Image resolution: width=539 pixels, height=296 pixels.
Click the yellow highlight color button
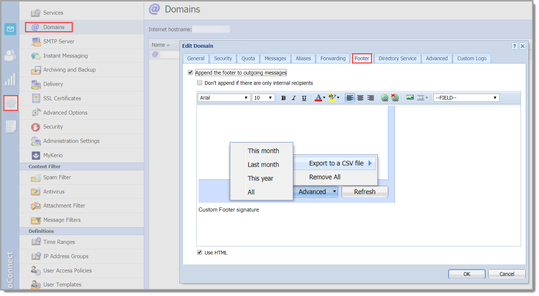[x=332, y=98]
